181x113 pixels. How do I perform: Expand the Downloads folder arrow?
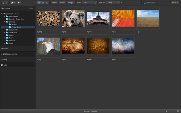pos(5,33)
